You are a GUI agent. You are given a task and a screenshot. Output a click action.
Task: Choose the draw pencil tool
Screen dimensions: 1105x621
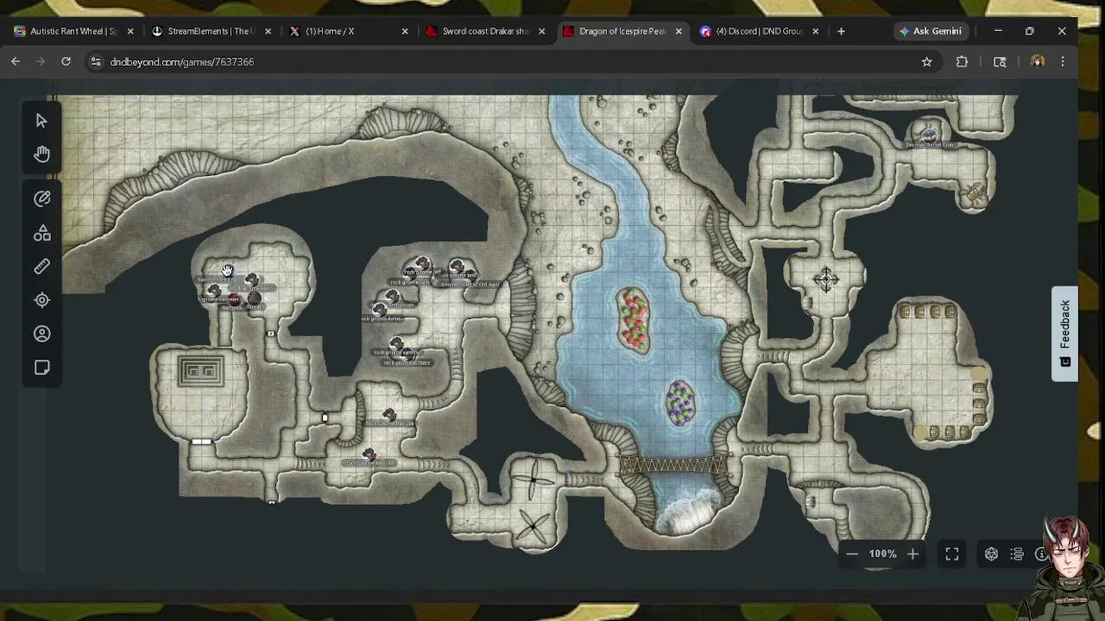pyautogui.click(x=41, y=198)
